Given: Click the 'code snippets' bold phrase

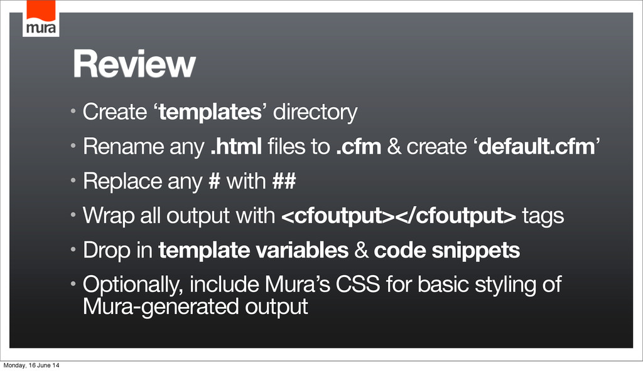Looking at the screenshot, I should (447, 250).
